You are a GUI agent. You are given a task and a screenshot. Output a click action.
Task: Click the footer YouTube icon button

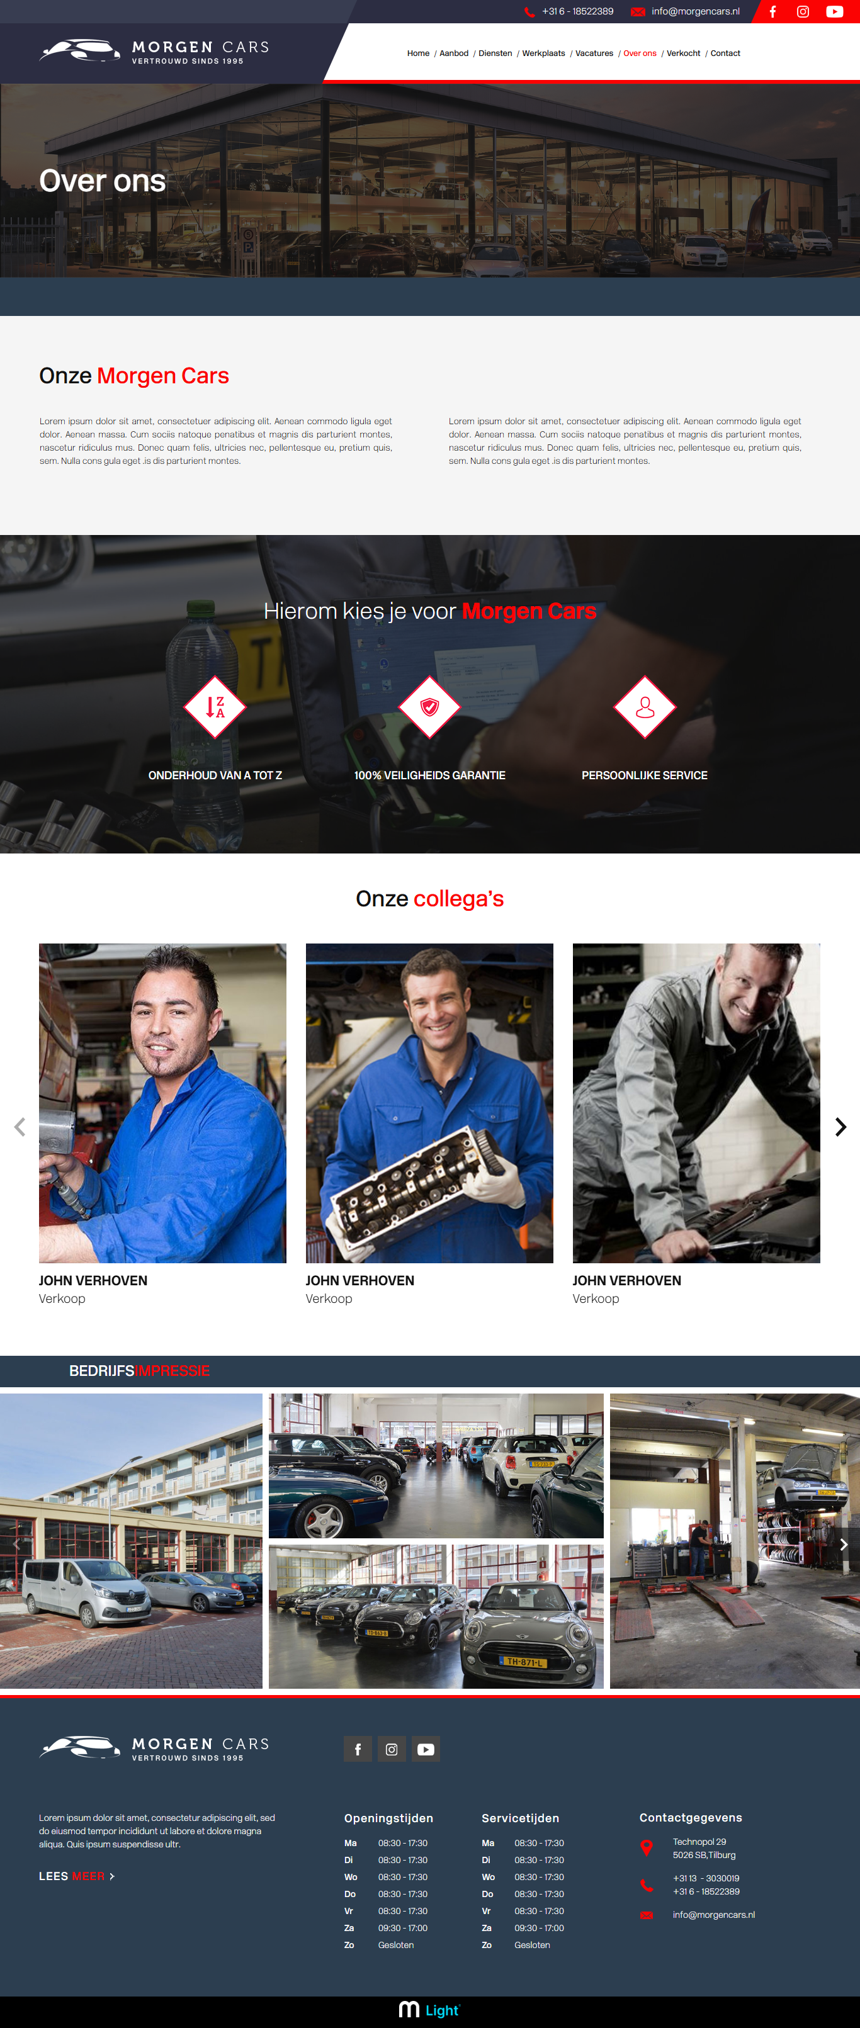426,1749
